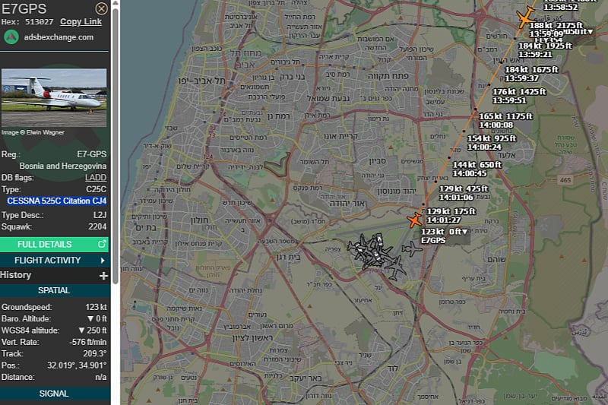
Task: Expand the History section with plus
Action: (x=103, y=276)
